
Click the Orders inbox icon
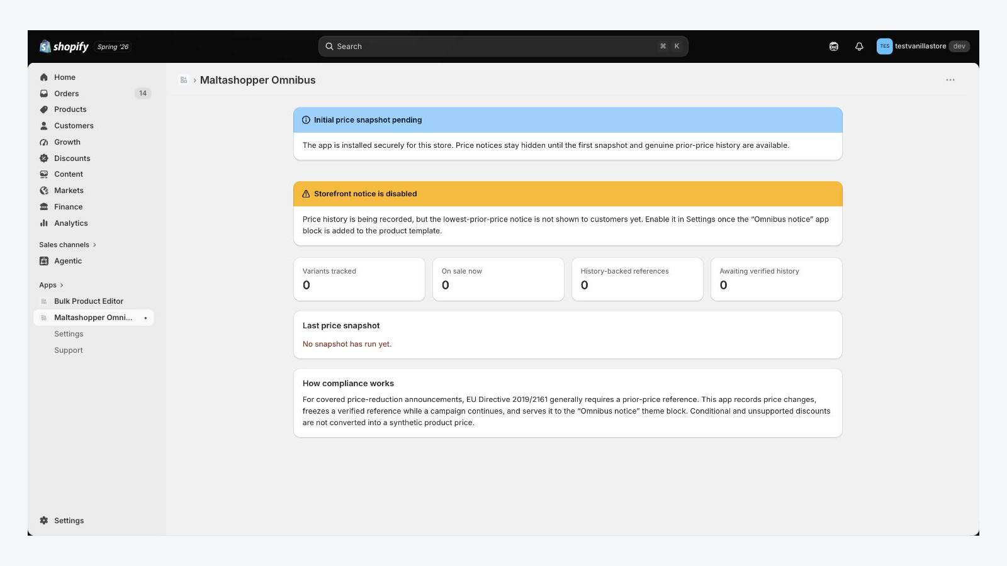tap(44, 94)
